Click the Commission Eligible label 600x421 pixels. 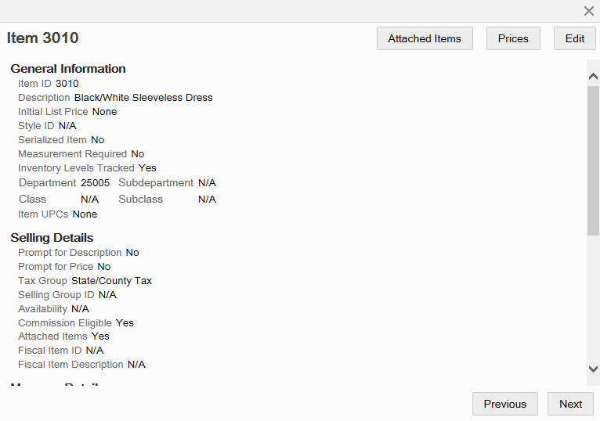pyautogui.click(x=65, y=322)
